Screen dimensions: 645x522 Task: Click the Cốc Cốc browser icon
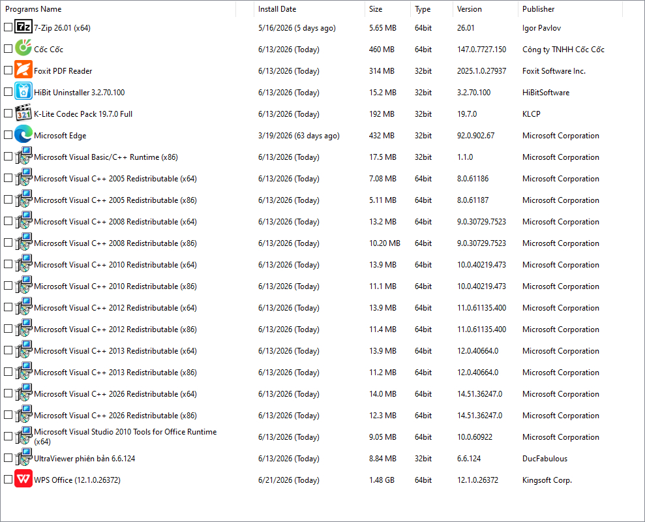click(x=23, y=48)
